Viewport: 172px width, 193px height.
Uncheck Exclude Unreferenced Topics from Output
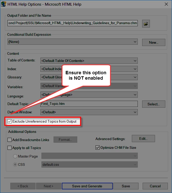(10, 121)
